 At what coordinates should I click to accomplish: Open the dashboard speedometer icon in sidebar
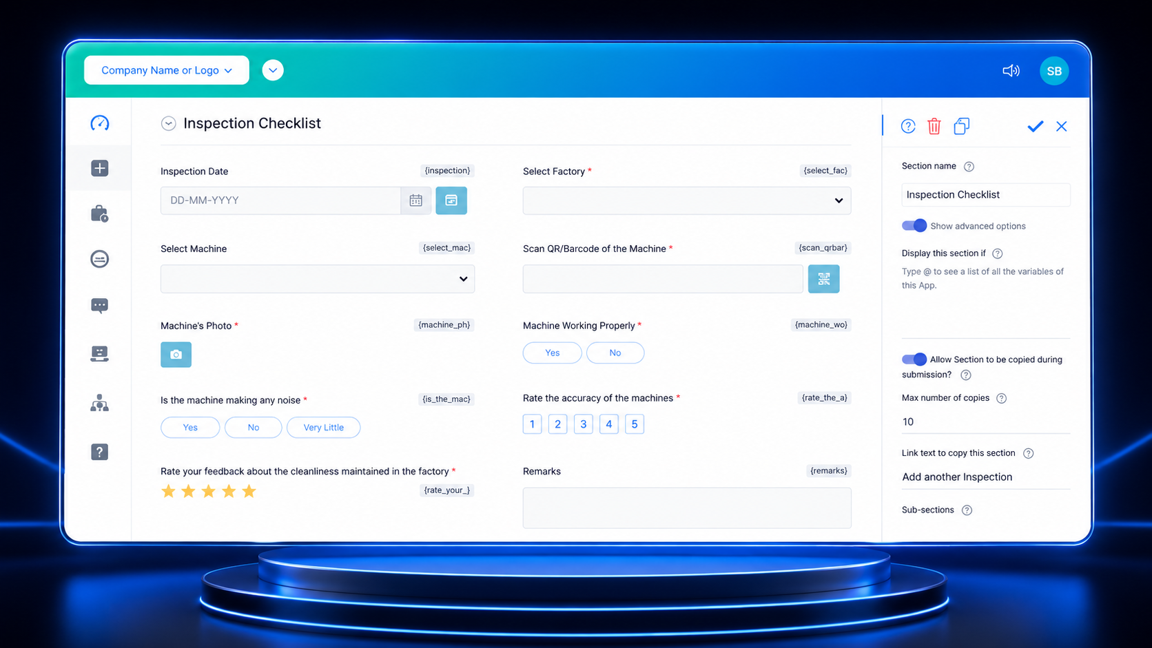tap(99, 123)
